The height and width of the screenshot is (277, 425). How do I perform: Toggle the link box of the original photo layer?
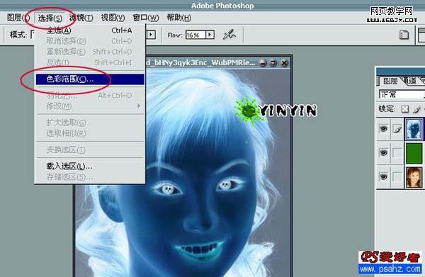pyautogui.click(x=397, y=176)
